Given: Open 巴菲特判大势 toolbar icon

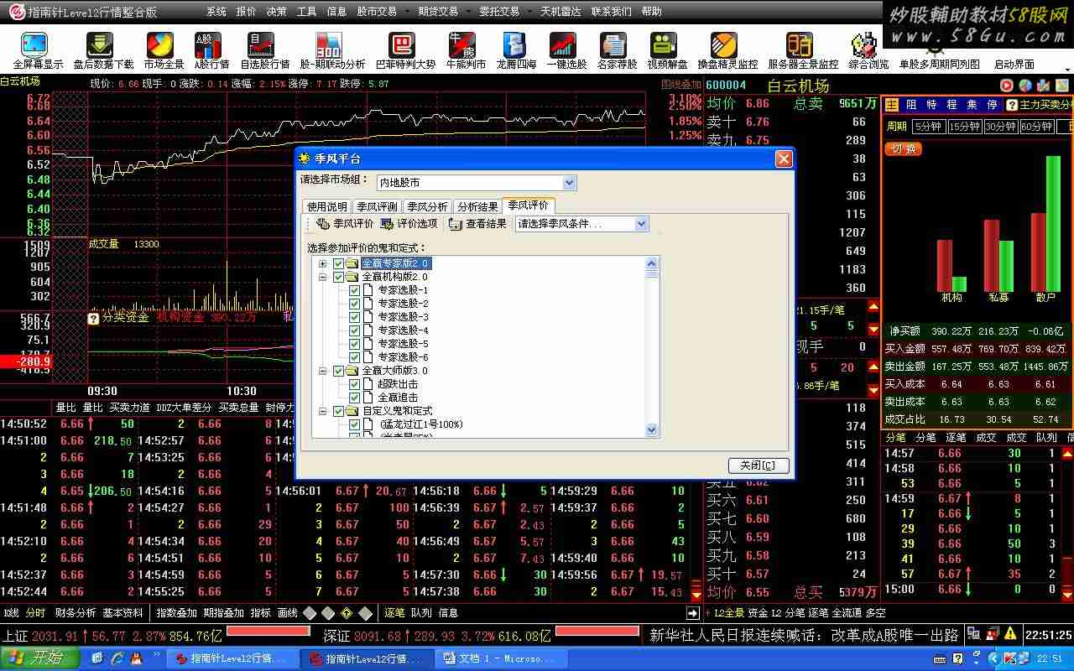Looking at the screenshot, I should pos(403,47).
